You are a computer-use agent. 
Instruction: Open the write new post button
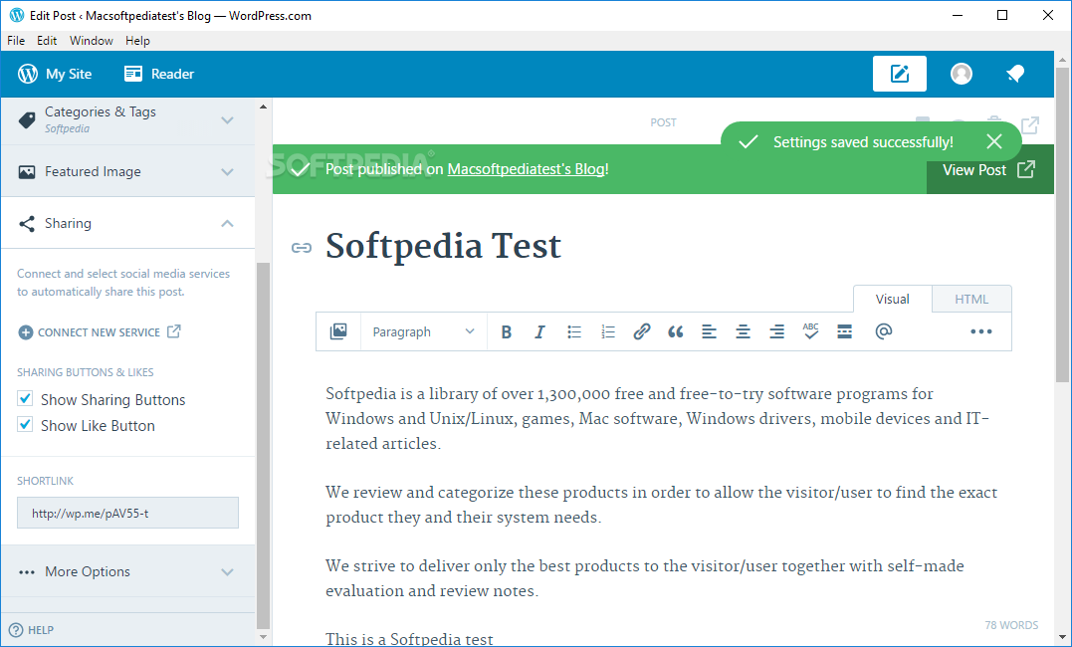click(899, 74)
